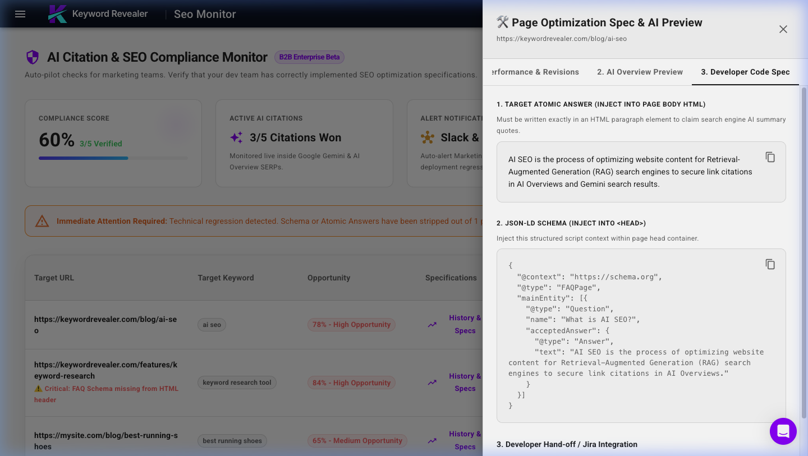Click the 'ai seo' keyword chip

212,325
